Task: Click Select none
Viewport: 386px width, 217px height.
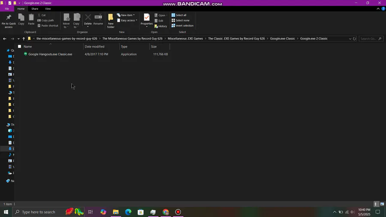Action: pyautogui.click(x=181, y=21)
